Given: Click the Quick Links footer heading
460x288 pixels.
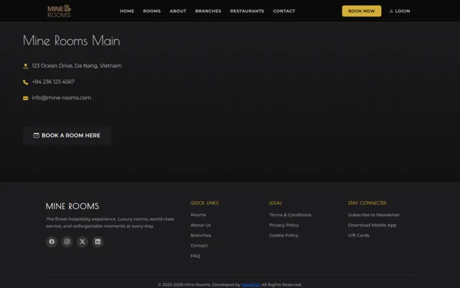Looking at the screenshot, I should (x=204, y=203).
